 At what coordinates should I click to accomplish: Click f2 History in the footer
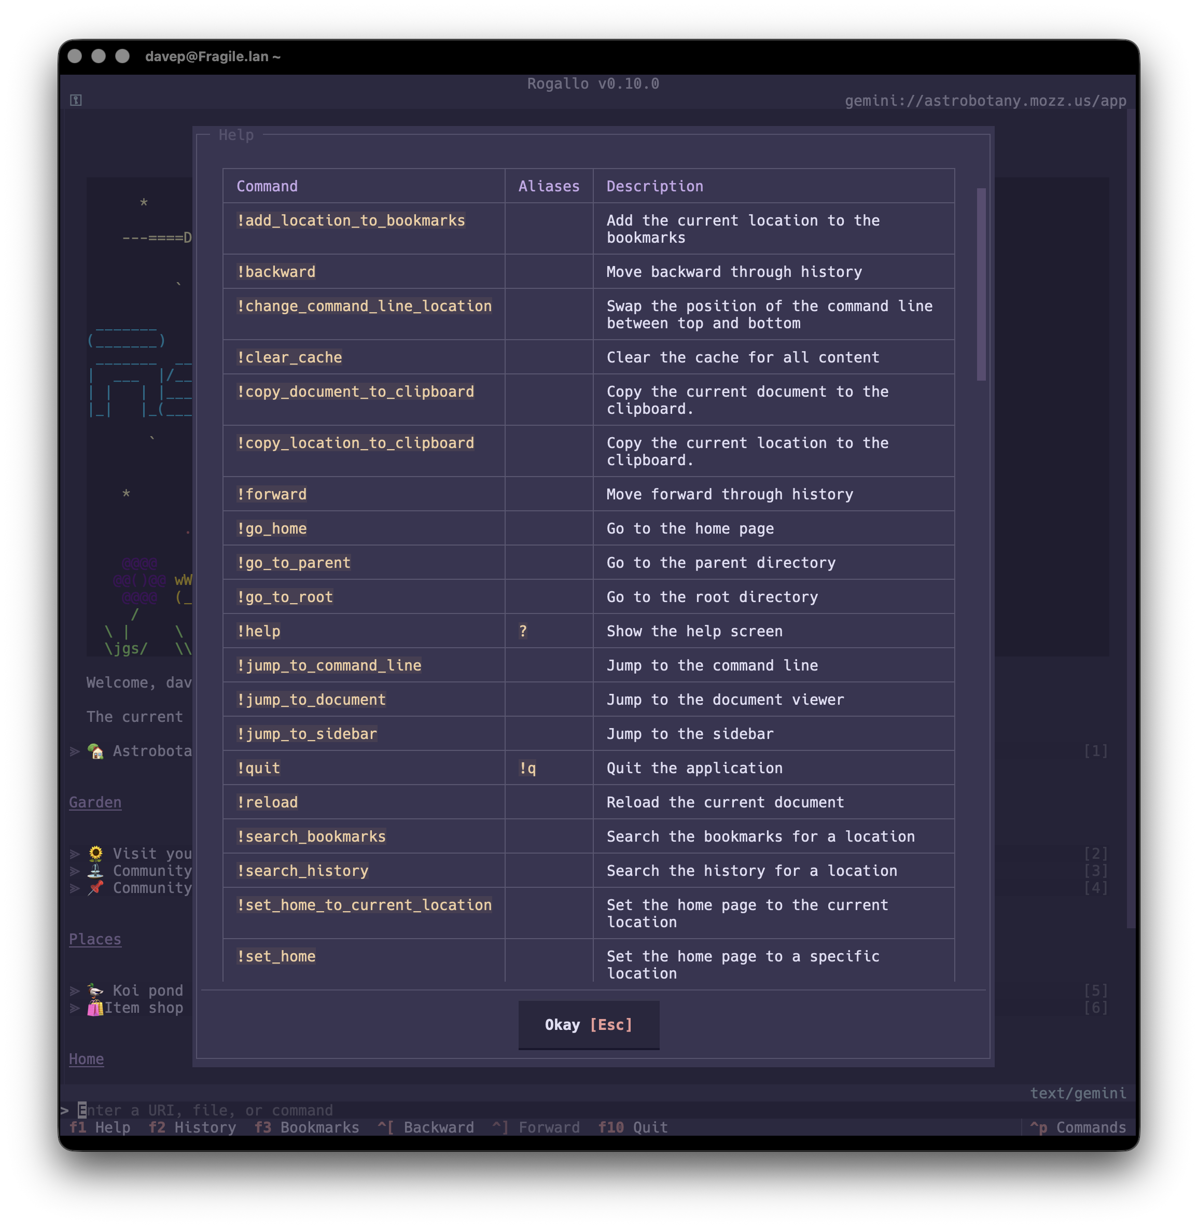(192, 1127)
